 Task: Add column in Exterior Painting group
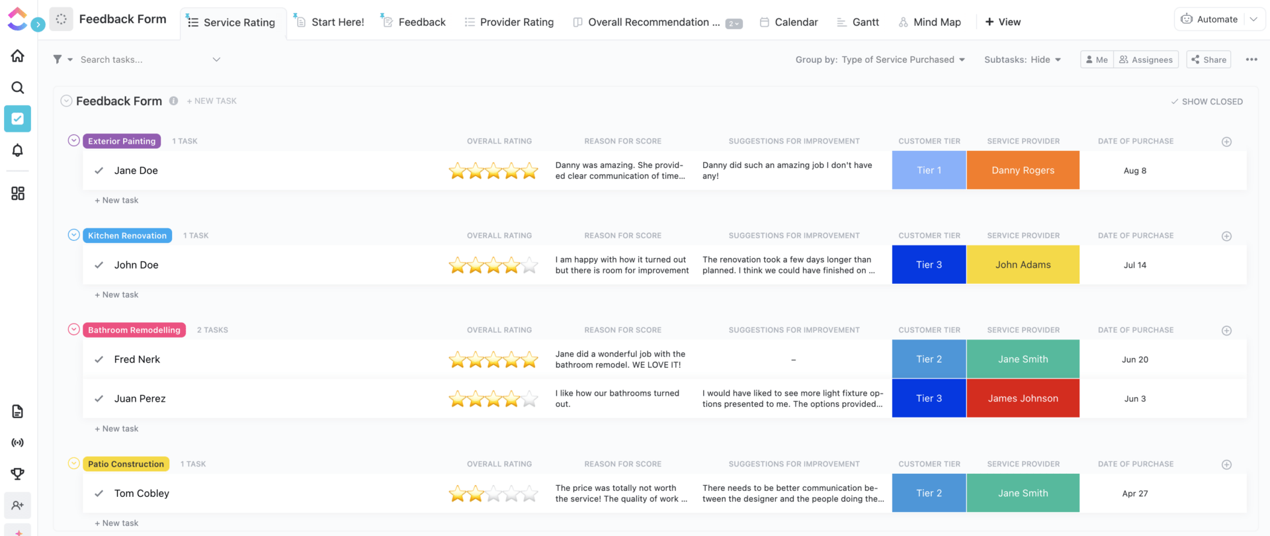(1226, 142)
